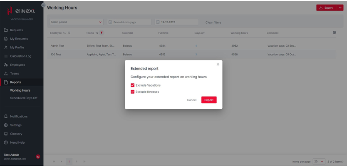Click the Teams column filter icon
The width and height of the screenshot is (347, 167).
click(x=102, y=33)
